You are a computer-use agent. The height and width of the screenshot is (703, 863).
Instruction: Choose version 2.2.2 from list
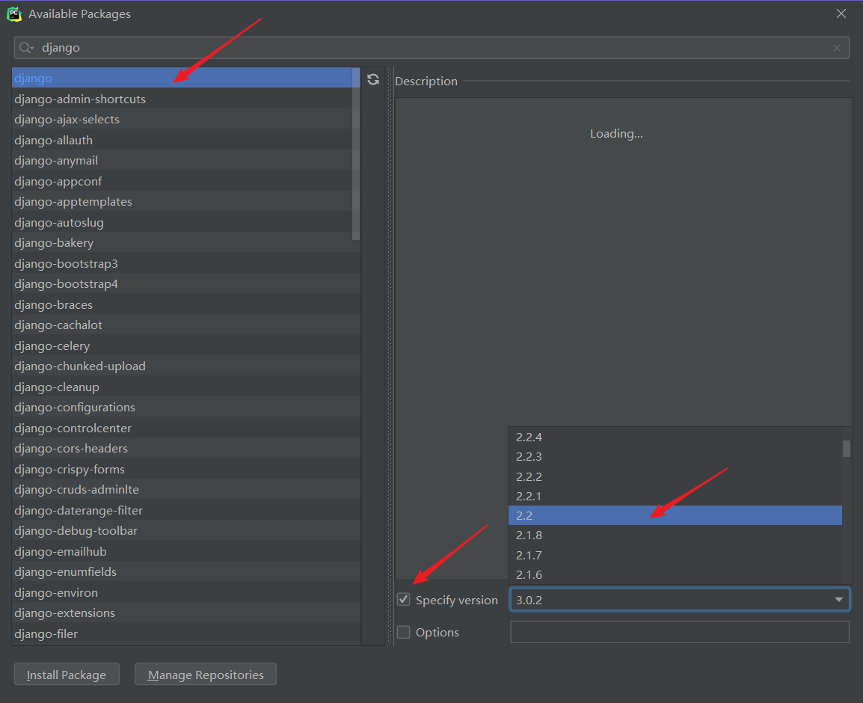tap(675, 476)
